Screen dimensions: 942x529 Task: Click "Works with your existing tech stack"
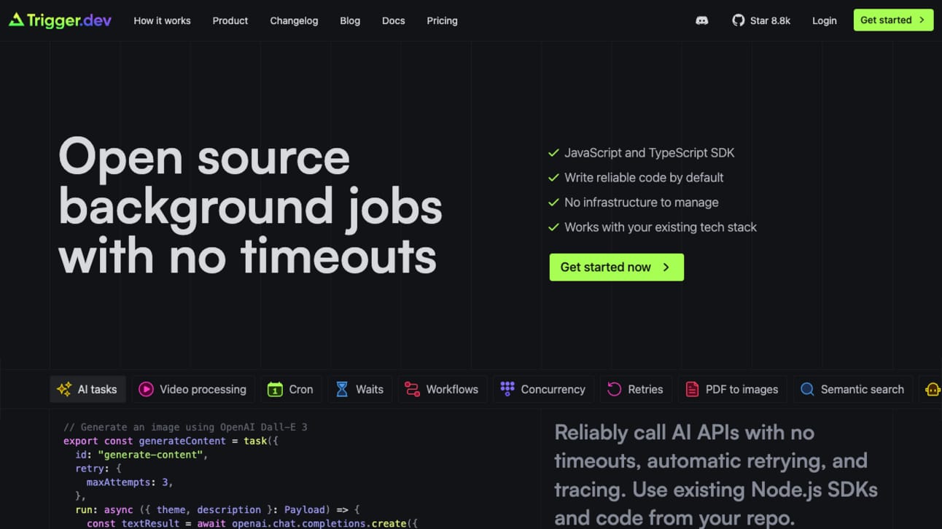(661, 227)
